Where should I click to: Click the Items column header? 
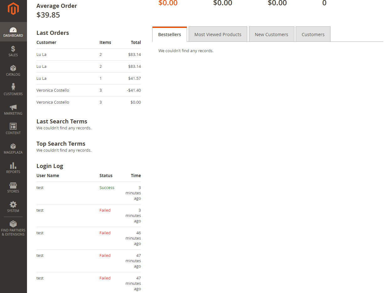pyautogui.click(x=105, y=42)
